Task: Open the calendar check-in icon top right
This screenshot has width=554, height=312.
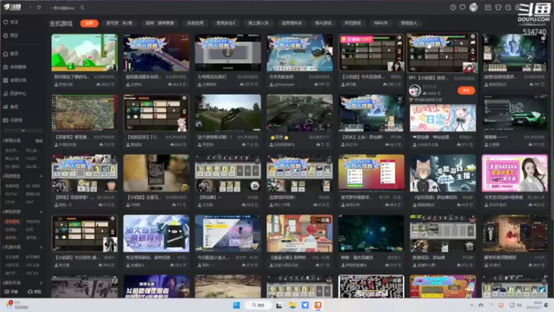Action: 488,7
